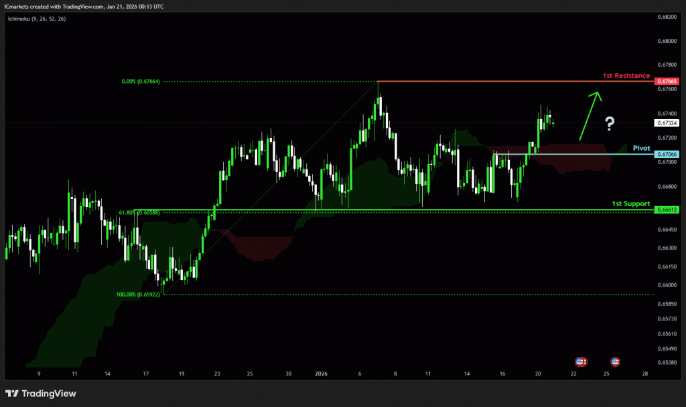Click the white question mark annotation
The width and height of the screenshot is (686, 407).
[x=610, y=123]
